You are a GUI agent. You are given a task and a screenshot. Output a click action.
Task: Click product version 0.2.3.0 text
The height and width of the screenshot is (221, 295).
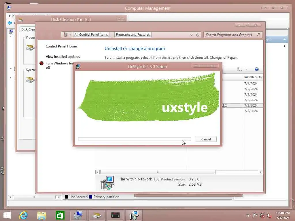[194, 179]
